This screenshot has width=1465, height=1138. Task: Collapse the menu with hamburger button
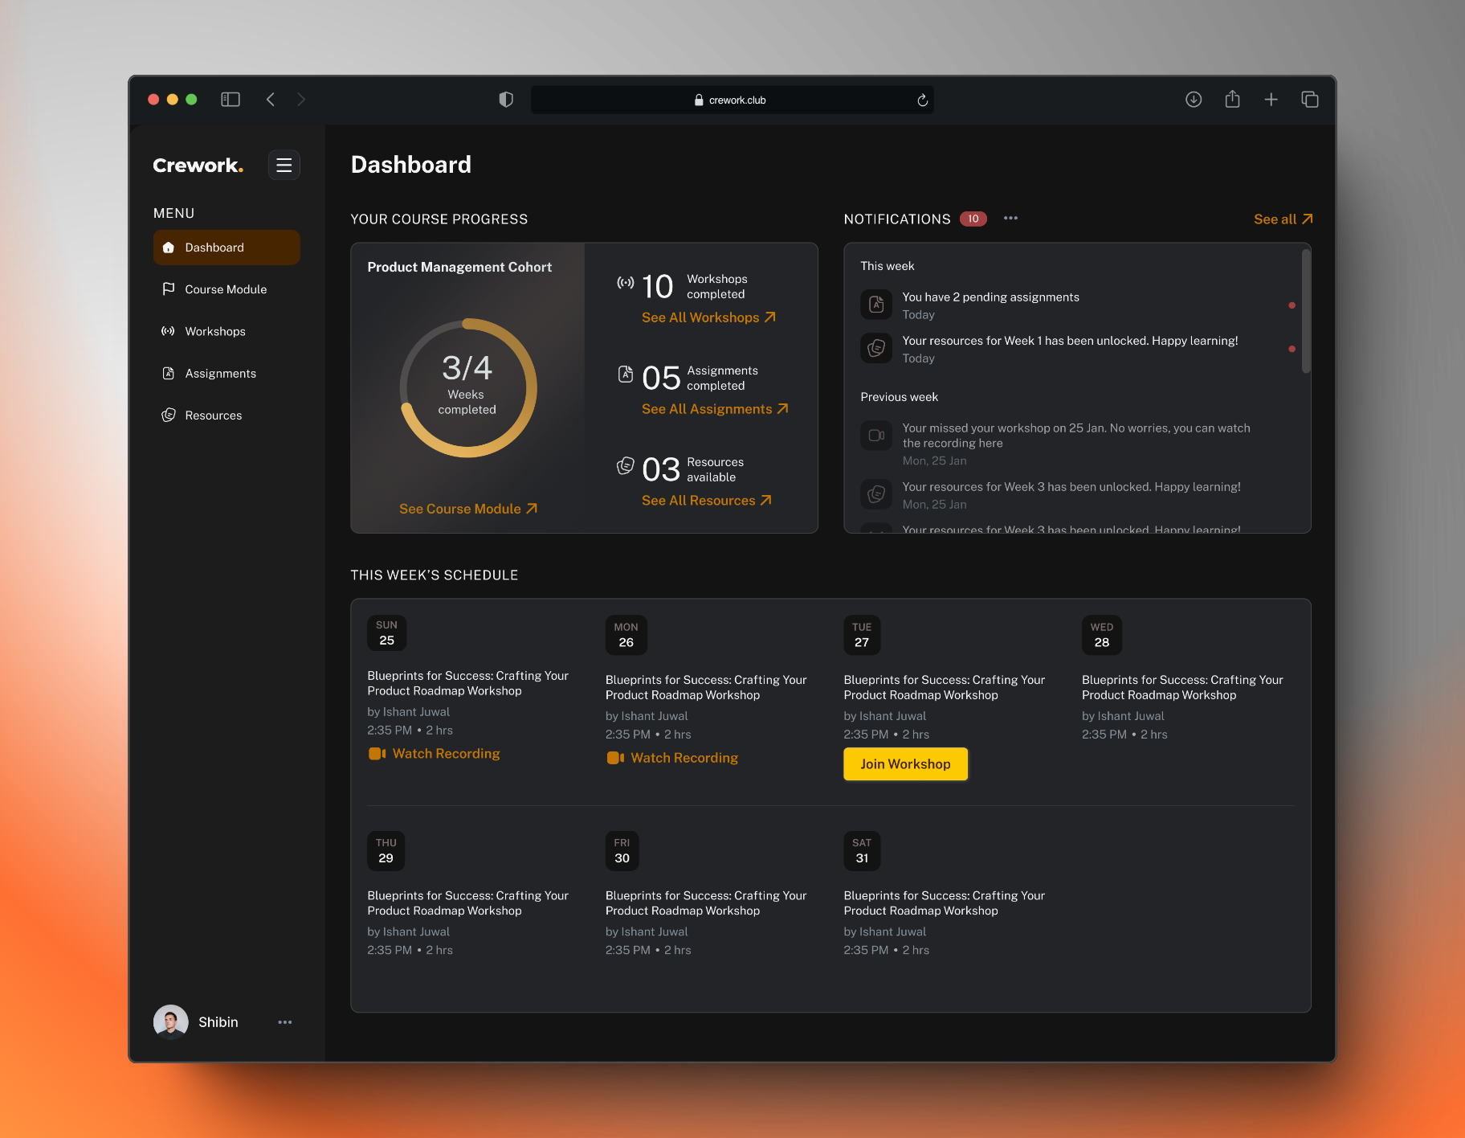tap(284, 166)
